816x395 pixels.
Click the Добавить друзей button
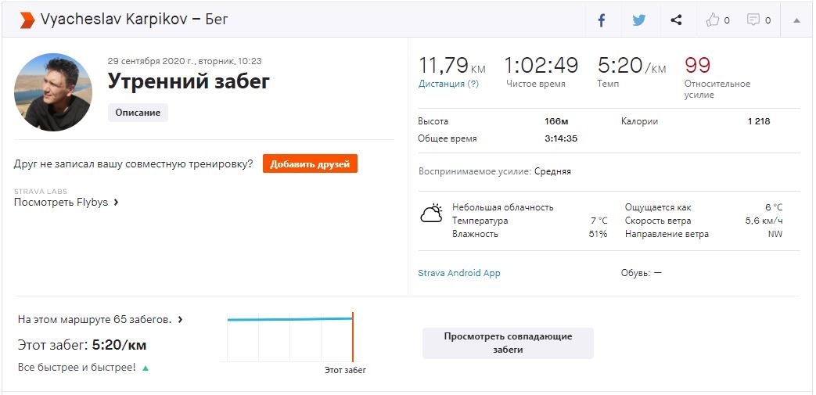tap(310, 163)
